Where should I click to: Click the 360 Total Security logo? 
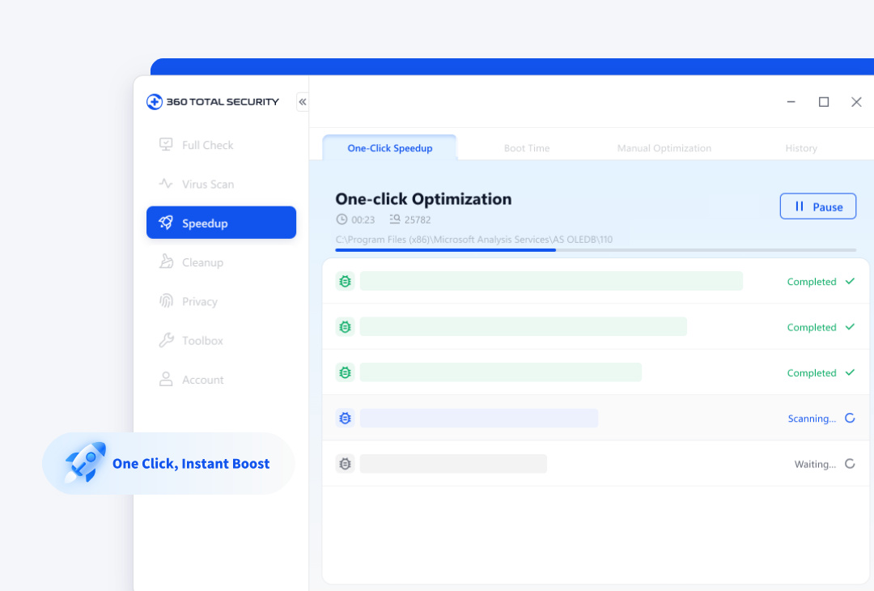click(x=212, y=102)
